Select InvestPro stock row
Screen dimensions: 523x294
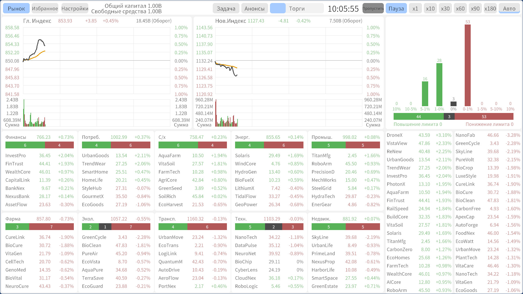[16, 155]
